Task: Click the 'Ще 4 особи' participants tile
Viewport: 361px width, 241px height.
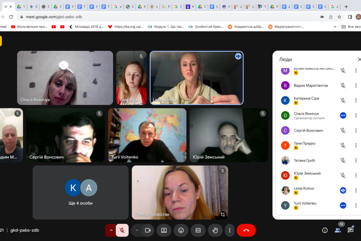Action: 81,192
